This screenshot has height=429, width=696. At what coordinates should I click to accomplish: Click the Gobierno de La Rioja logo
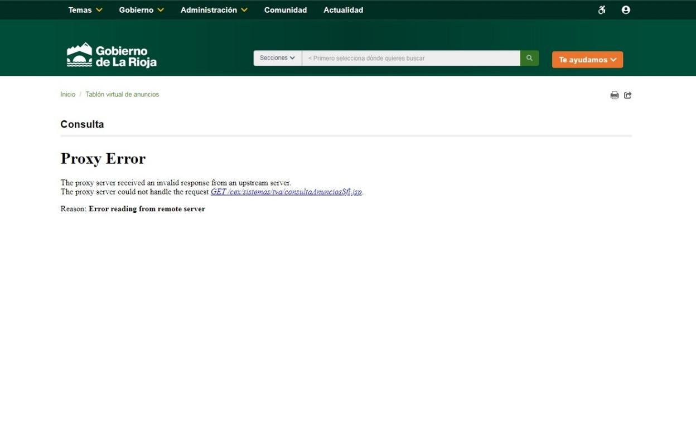pos(112,55)
